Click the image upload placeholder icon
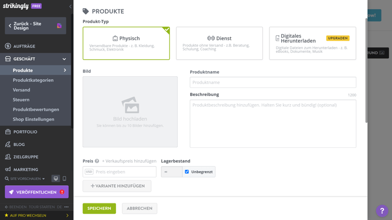The width and height of the screenshot is (392, 220). (x=130, y=106)
